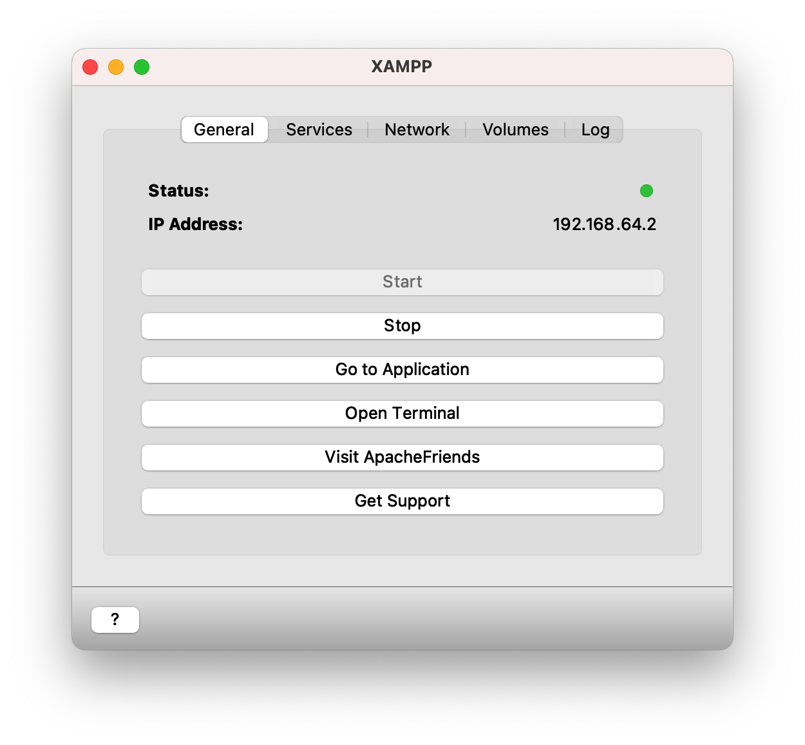The width and height of the screenshot is (805, 745).
Task: Switch to the General tab
Action: point(224,130)
